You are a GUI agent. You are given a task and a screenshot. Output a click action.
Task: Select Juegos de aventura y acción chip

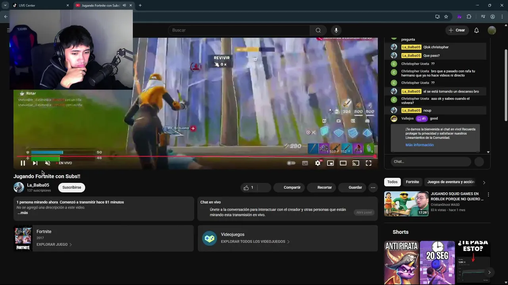coord(451,182)
